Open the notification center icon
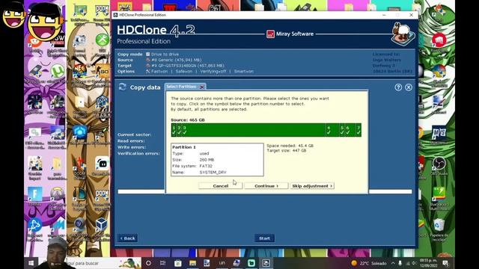479x269 pixels. (x=445, y=263)
